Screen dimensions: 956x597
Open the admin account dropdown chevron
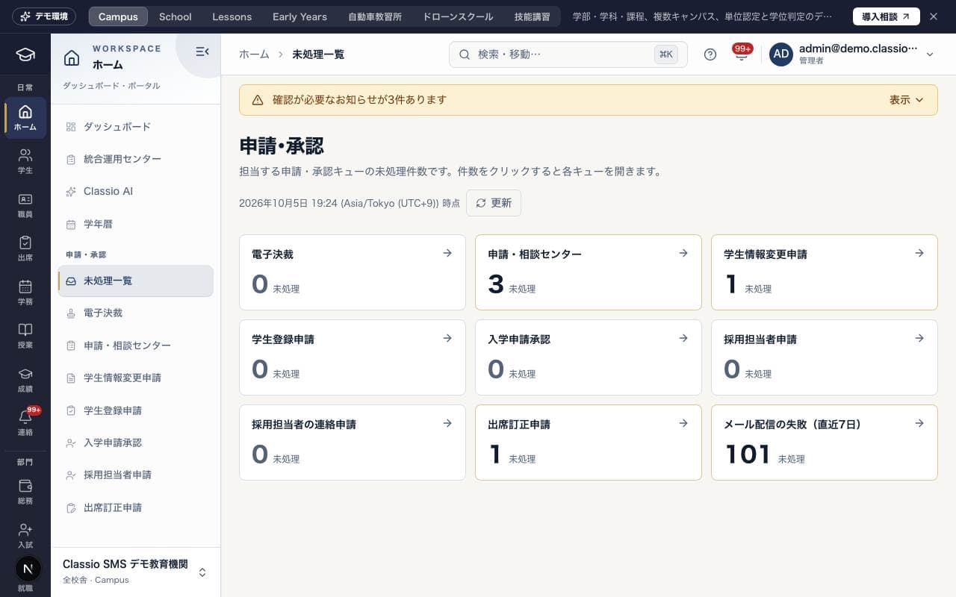(x=930, y=54)
